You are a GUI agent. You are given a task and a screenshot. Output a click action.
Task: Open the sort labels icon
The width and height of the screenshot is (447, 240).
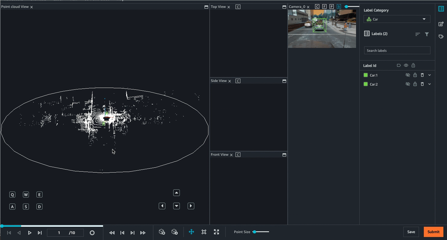pos(417,34)
